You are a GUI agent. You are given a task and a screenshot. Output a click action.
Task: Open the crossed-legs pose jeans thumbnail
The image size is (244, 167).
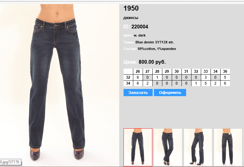(x=168, y=147)
